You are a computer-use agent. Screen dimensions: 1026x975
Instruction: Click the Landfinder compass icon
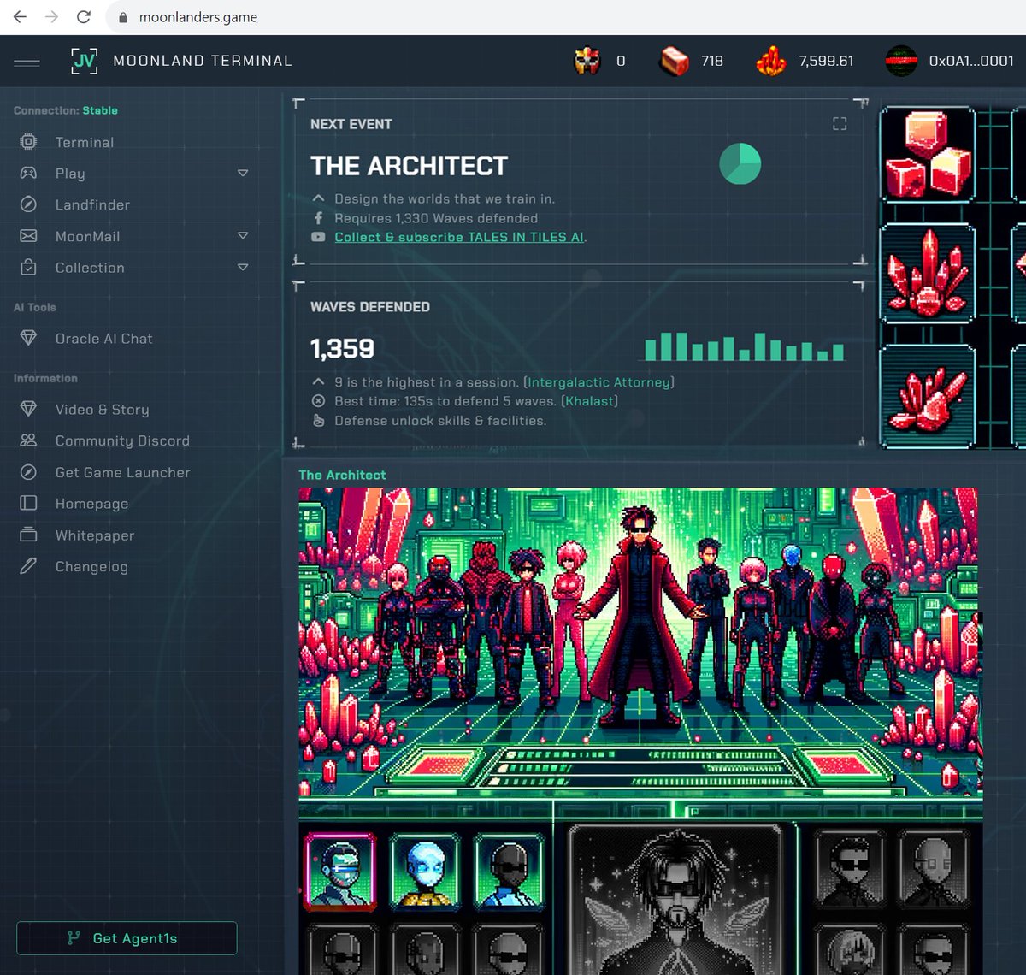pyautogui.click(x=28, y=204)
